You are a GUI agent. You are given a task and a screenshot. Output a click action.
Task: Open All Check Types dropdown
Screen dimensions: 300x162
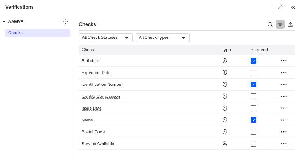tap(163, 38)
